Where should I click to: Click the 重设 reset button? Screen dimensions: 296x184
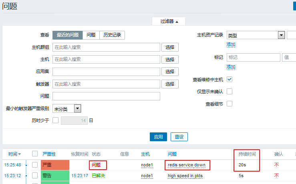179,137
